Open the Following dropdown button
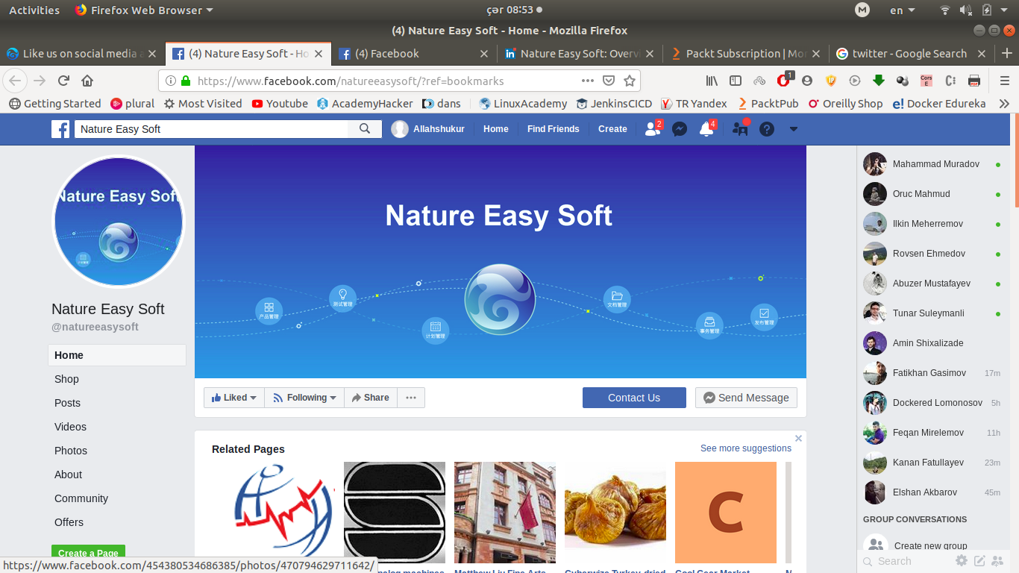1019x573 pixels. [x=304, y=398]
